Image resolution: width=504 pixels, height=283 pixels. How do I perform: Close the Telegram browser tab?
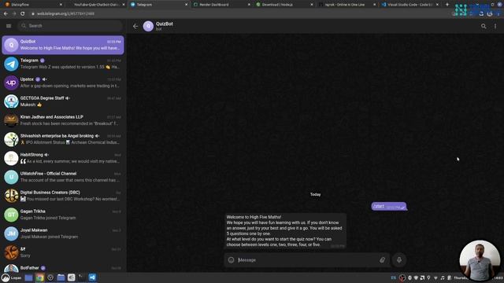click(186, 5)
